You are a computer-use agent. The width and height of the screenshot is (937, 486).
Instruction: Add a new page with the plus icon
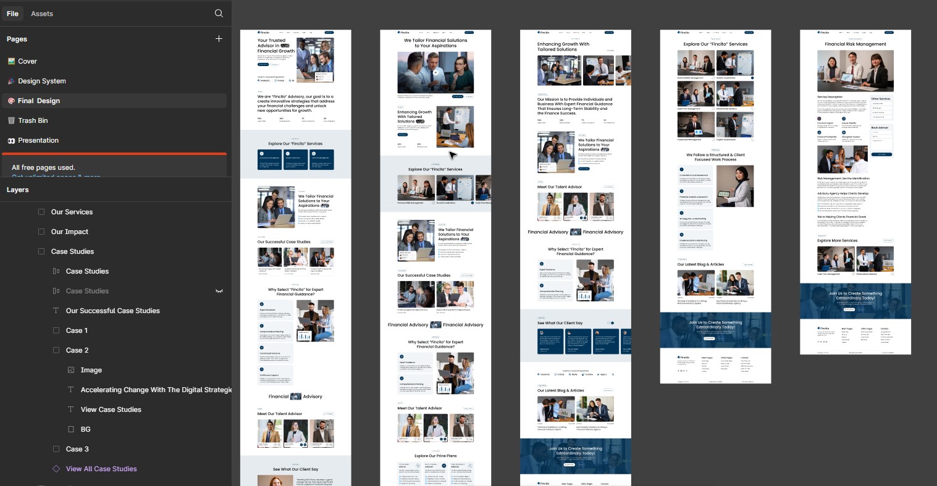coord(219,38)
